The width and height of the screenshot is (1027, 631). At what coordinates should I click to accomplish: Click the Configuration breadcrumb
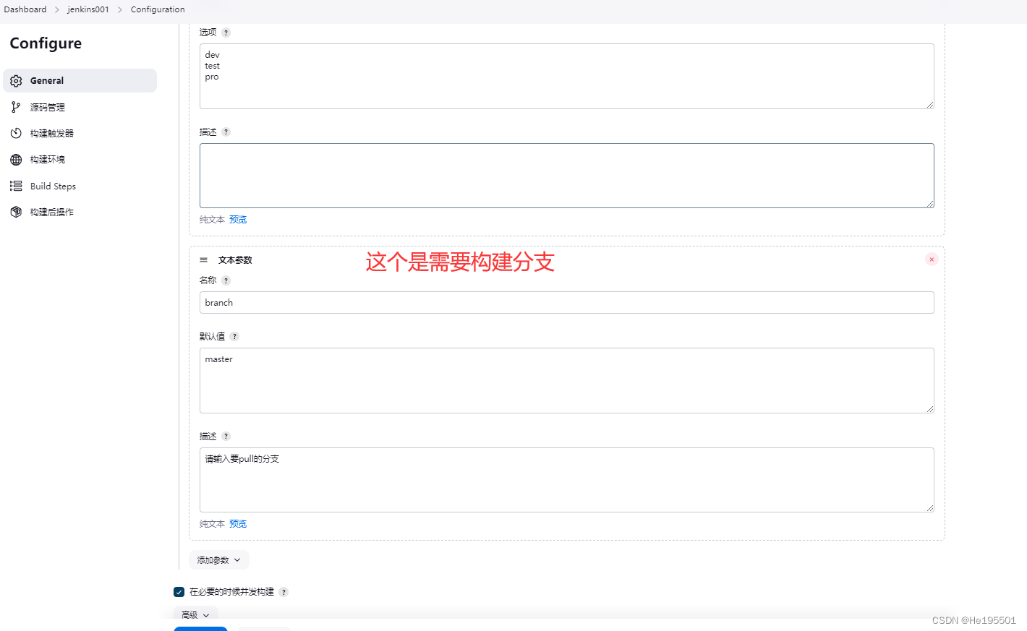(x=158, y=9)
